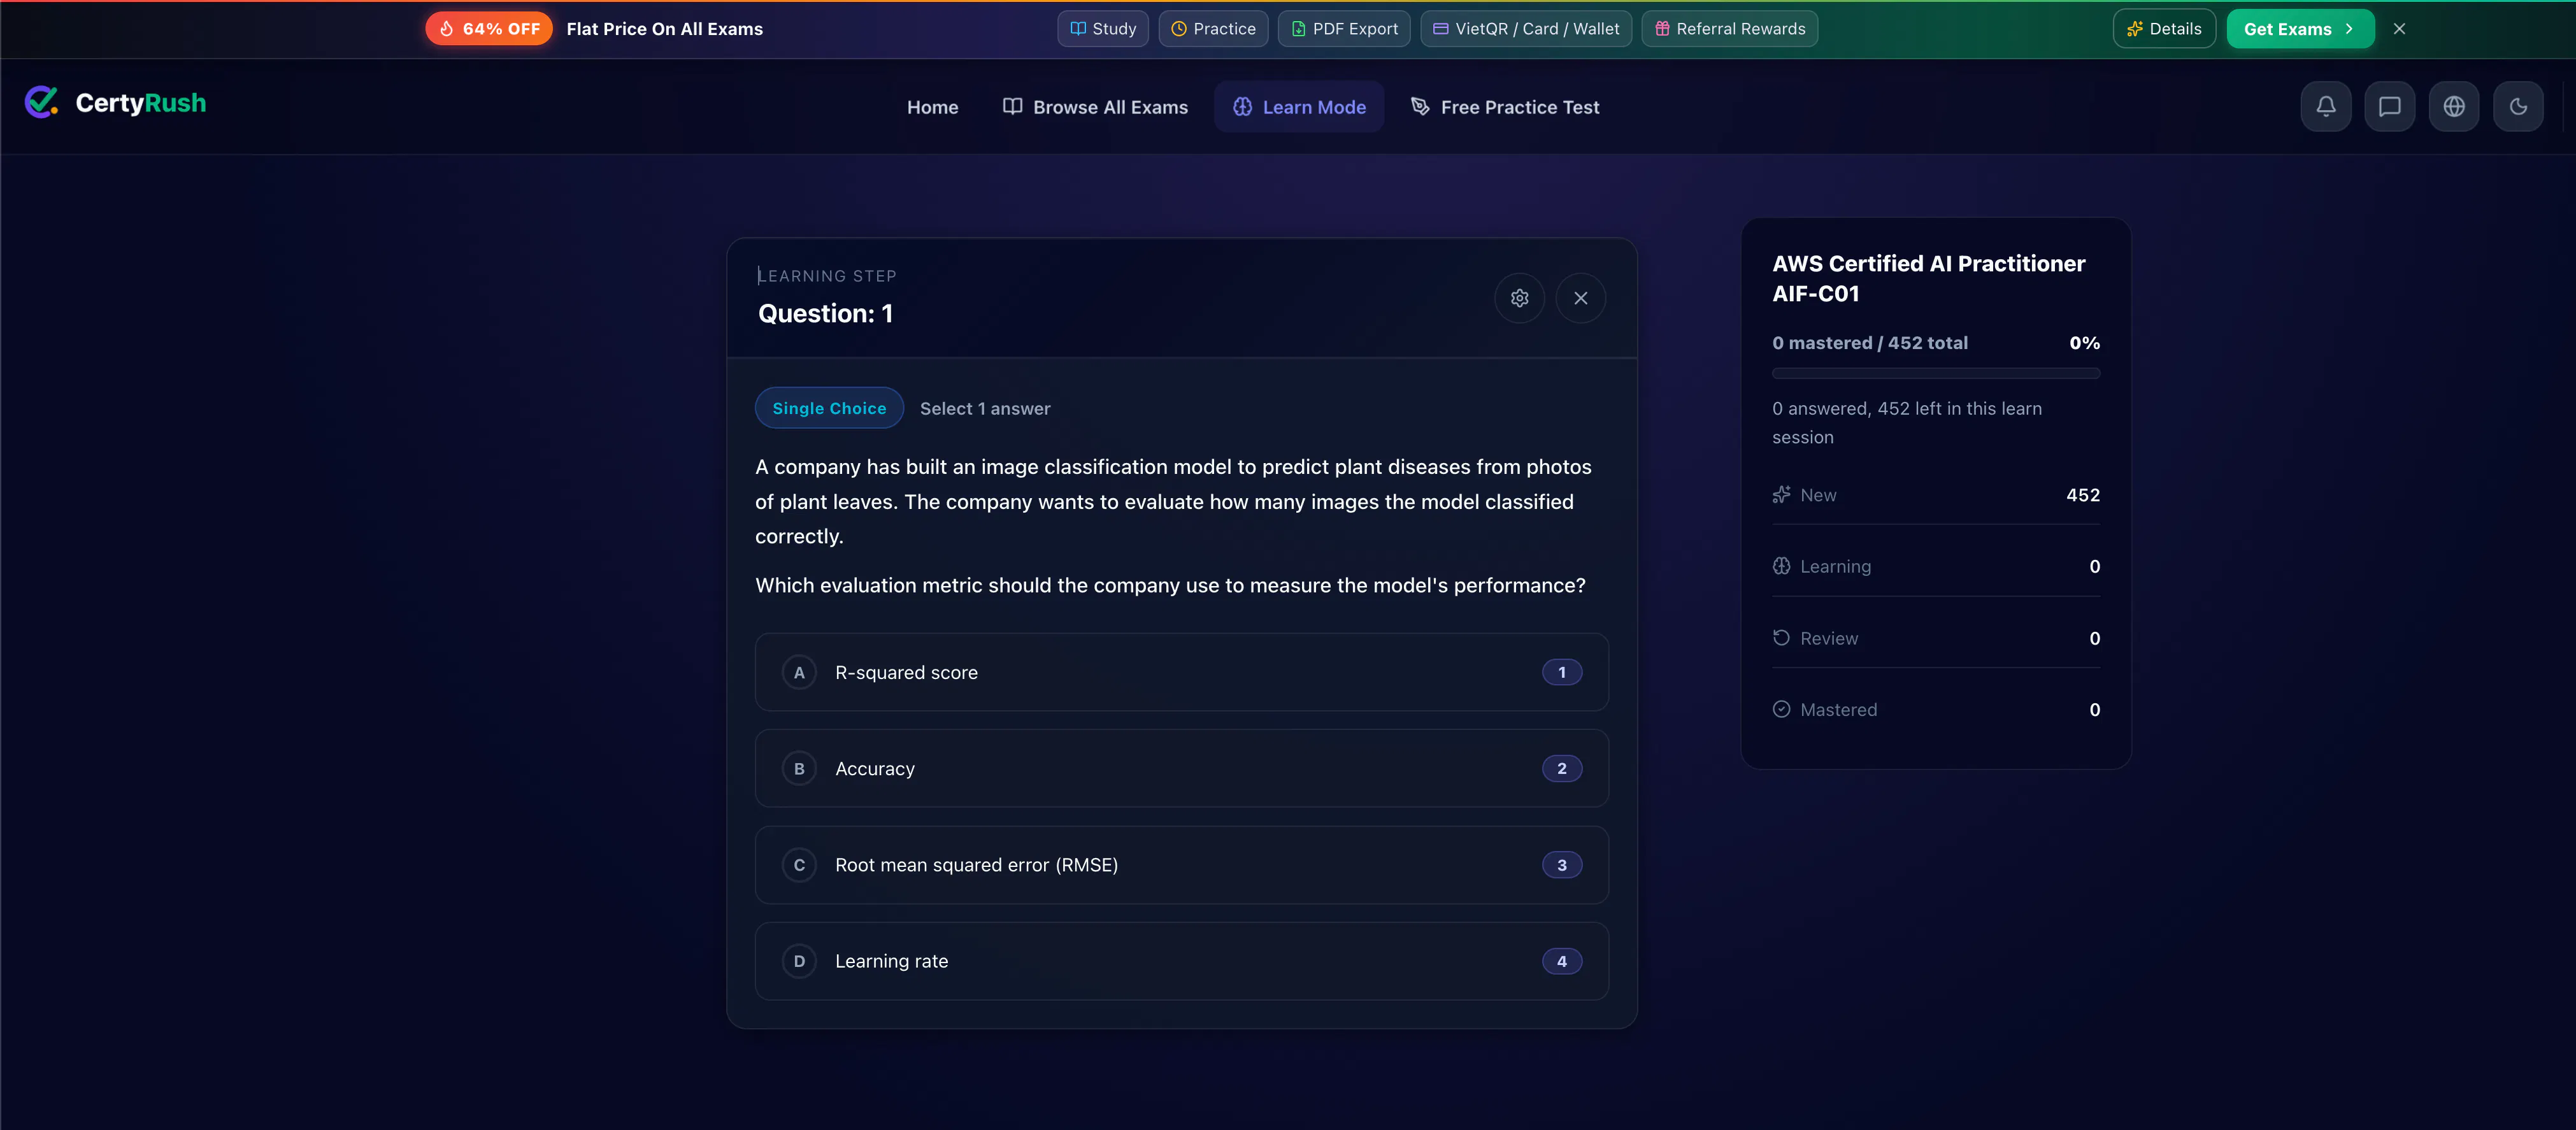2576x1130 pixels.
Task: Click the PDF Export chip
Action: [1344, 29]
